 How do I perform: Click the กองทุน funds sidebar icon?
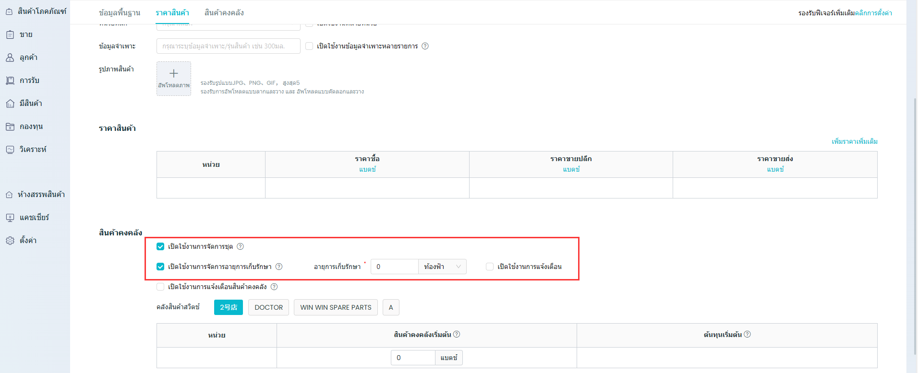[10, 127]
